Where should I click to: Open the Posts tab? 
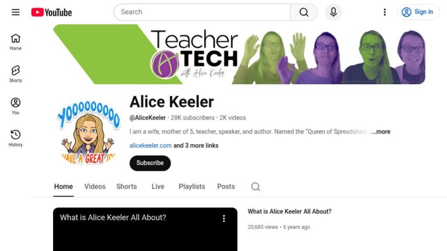click(x=226, y=187)
